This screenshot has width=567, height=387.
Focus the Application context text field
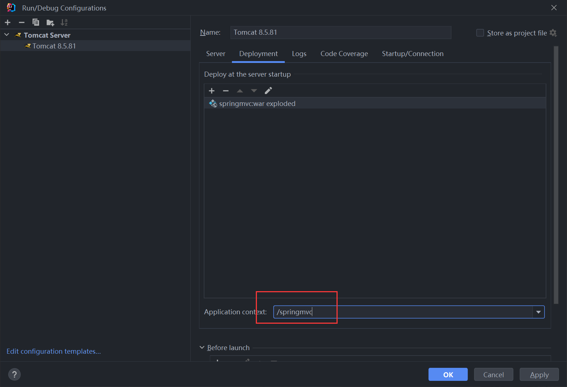click(x=403, y=312)
